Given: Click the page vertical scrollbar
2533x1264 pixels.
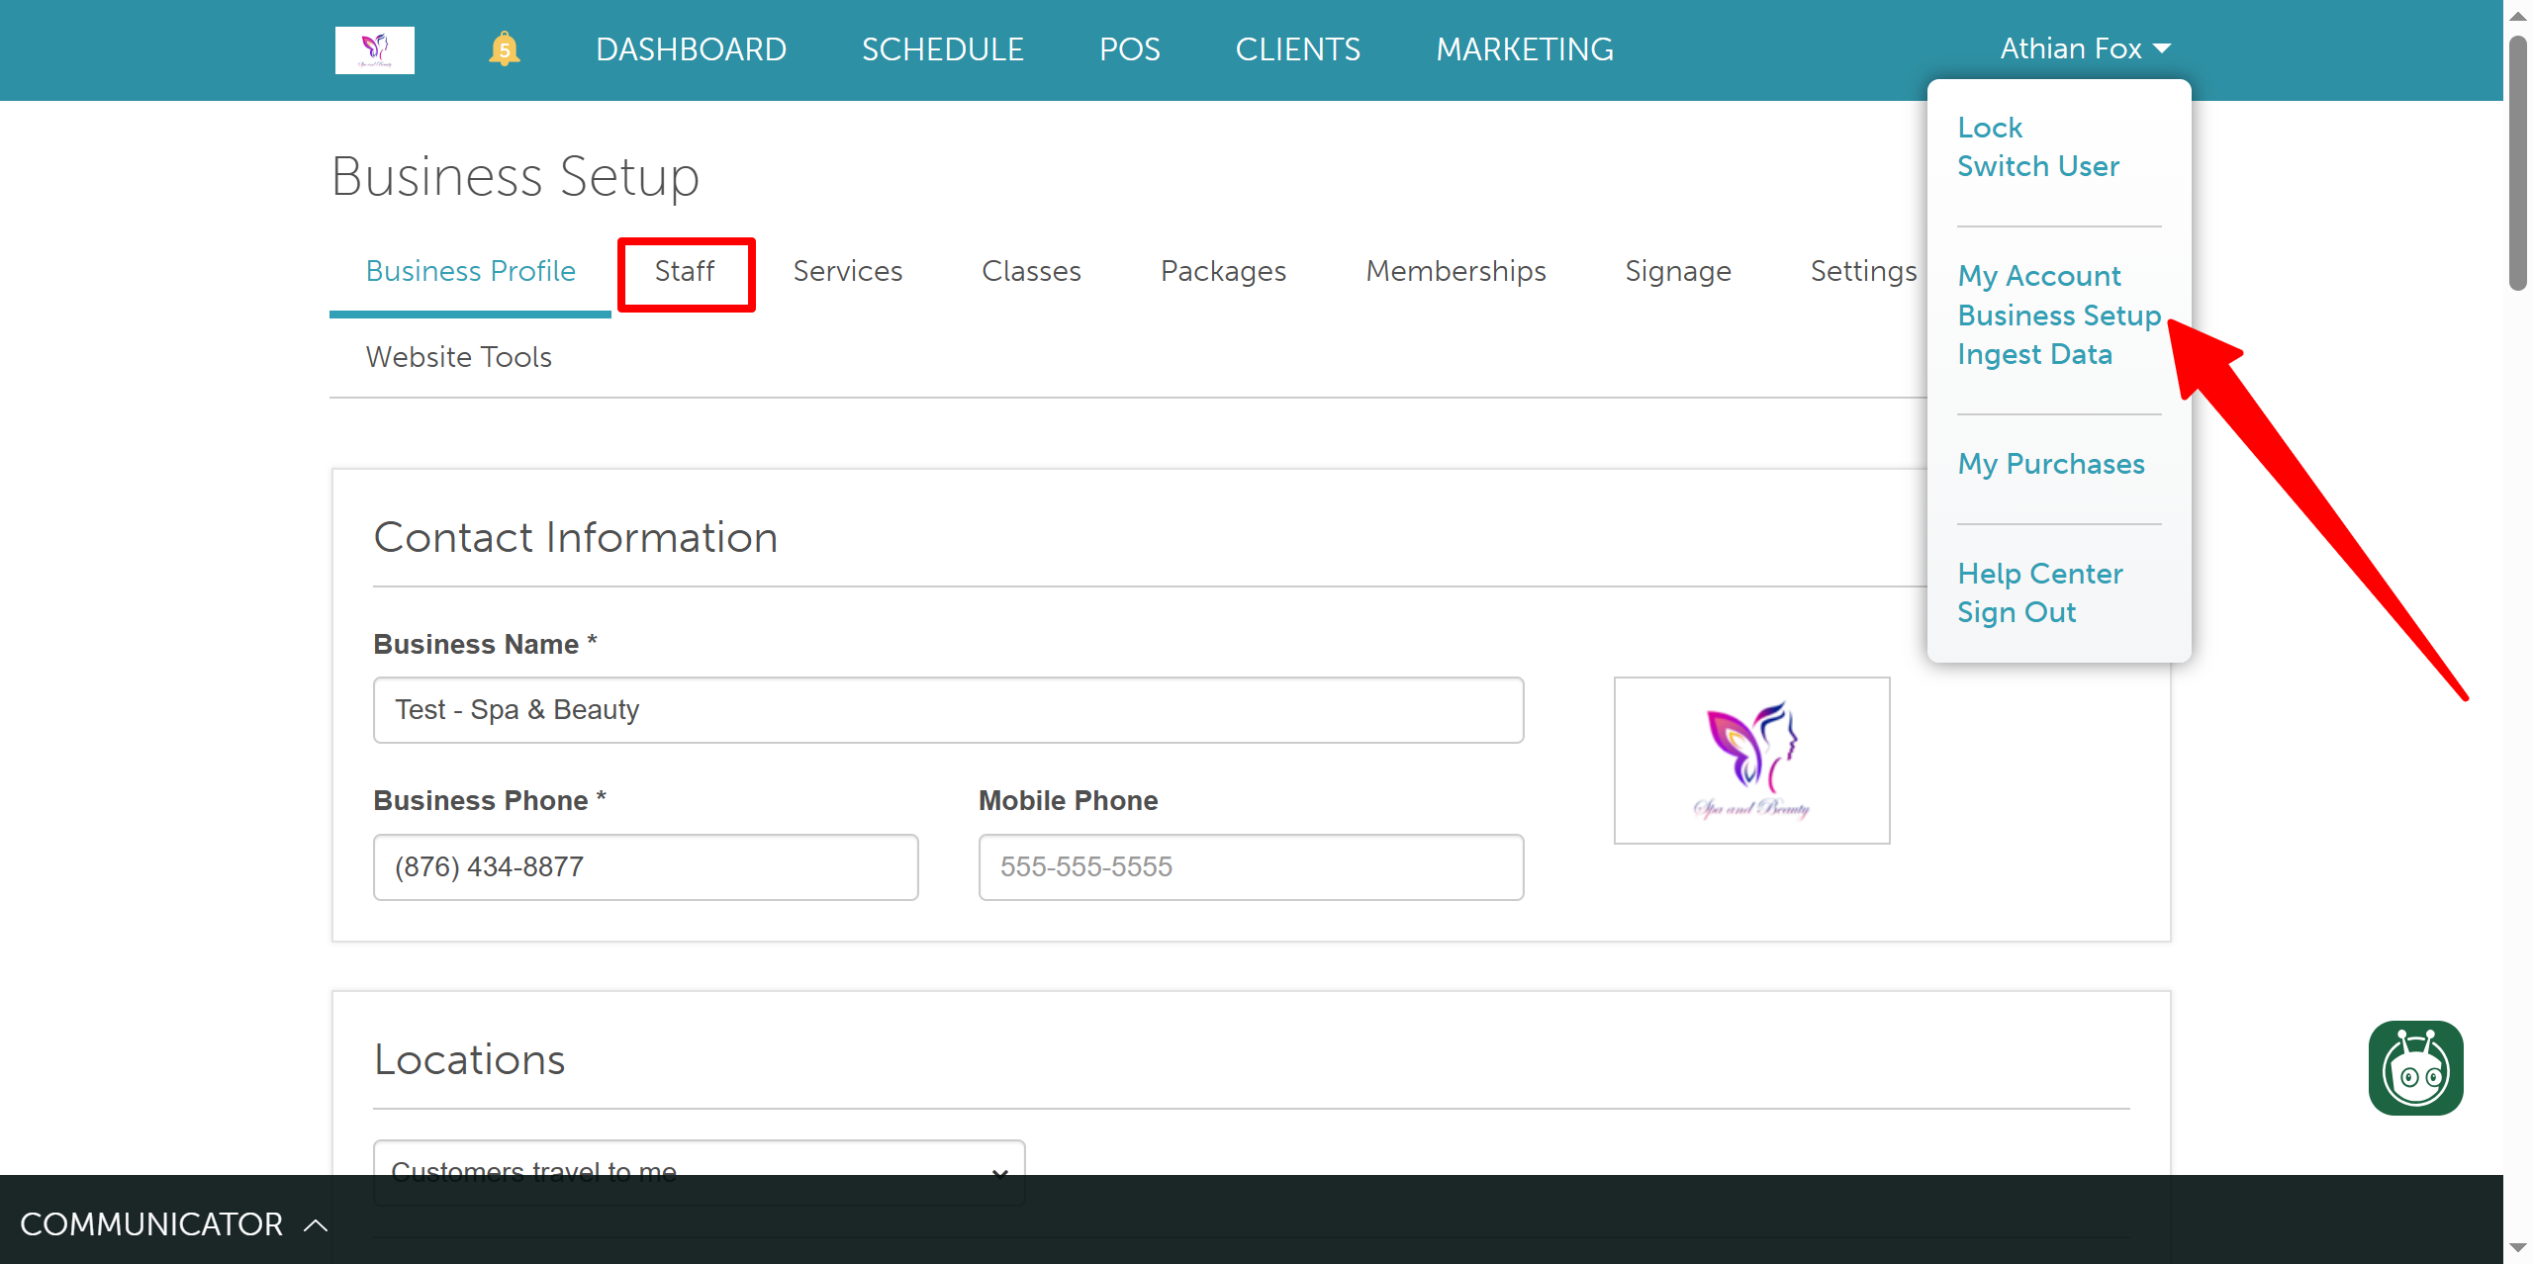Looking at the screenshot, I should (2517, 163).
